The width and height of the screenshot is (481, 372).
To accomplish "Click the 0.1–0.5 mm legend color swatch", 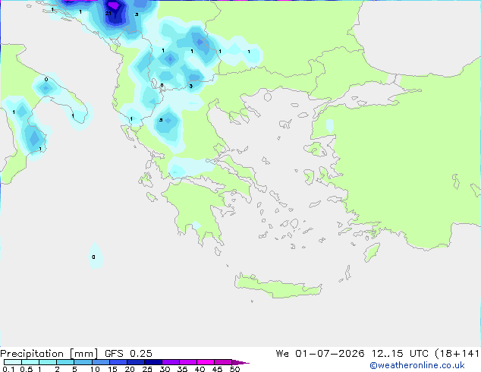I will tap(13, 362).
